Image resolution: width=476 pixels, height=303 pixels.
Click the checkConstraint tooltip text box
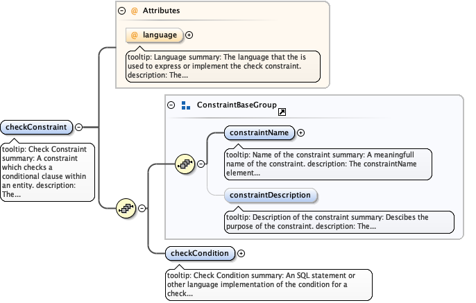47,171
